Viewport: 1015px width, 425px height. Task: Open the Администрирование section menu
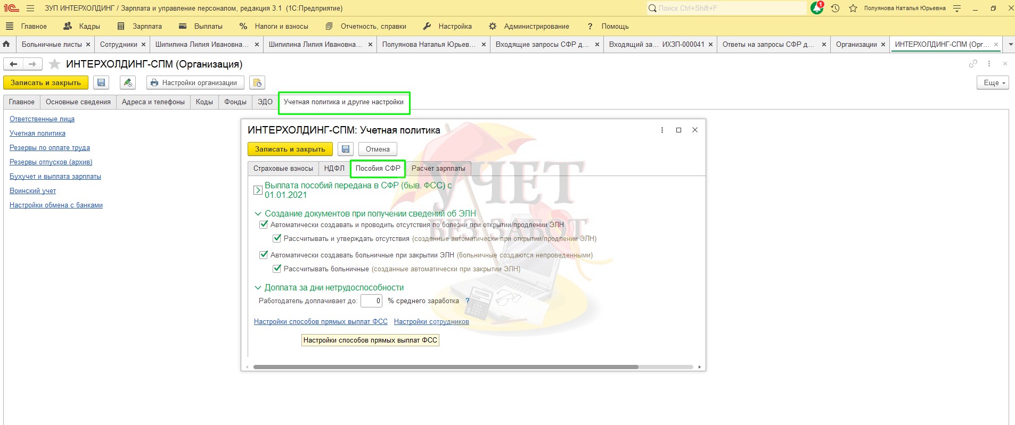[529, 26]
